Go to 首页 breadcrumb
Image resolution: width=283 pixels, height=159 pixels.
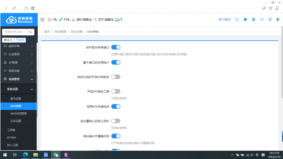pyautogui.click(x=47, y=32)
